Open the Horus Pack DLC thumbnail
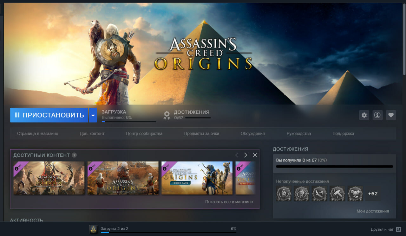Image resolution: width=406 pixels, height=236 pixels. click(x=197, y=178)
